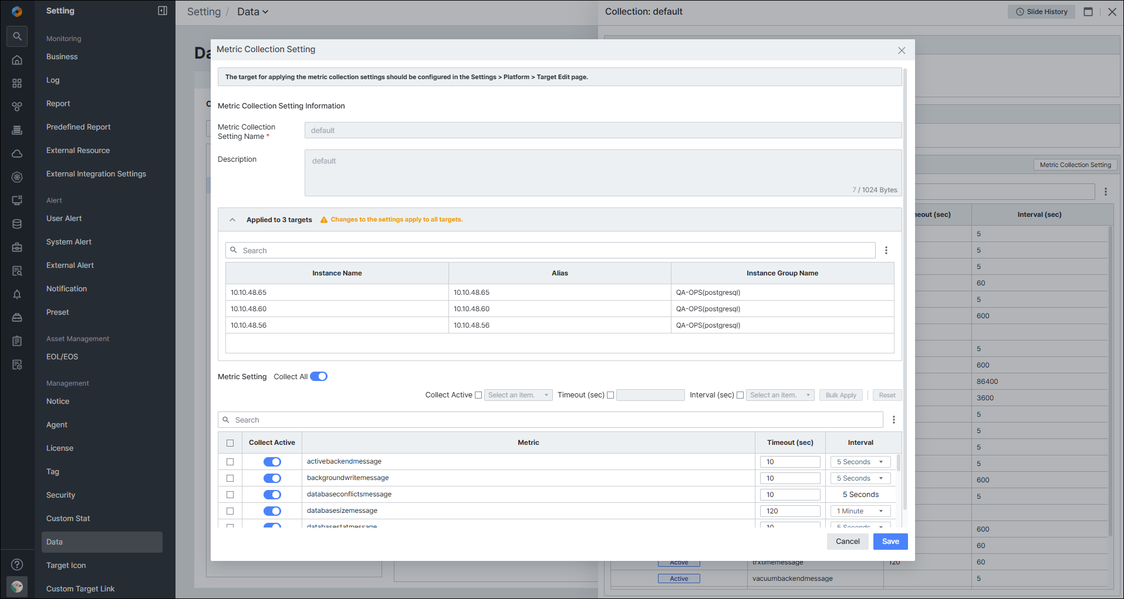Image resolution: width=1124 pixels, height=599 pixels.
Task: Select Custom Stat menu item
Action: (x=68, y=518)
